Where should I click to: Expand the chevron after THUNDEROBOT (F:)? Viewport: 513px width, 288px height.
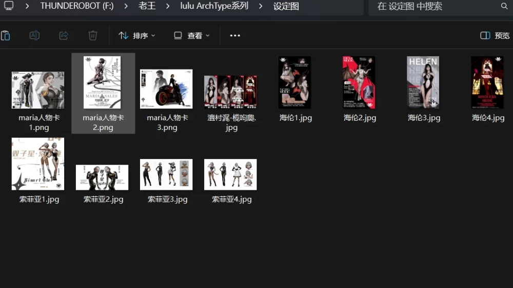pos(126,6)
